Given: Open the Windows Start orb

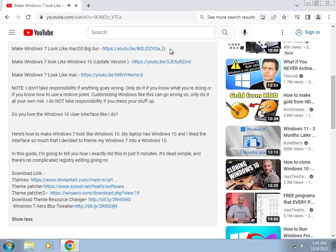Looking at the screenshot, I should click(x=9, y=245).
